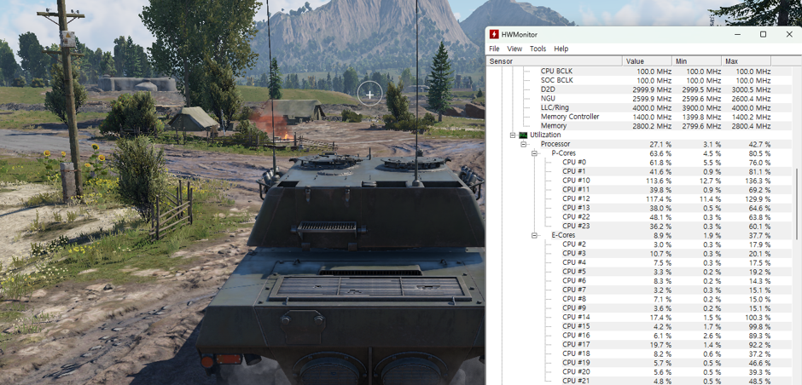The width and height of the screenshot is (802, 385).
Task: Select the CPU #0 row
Action: click(x=639, y=163)
